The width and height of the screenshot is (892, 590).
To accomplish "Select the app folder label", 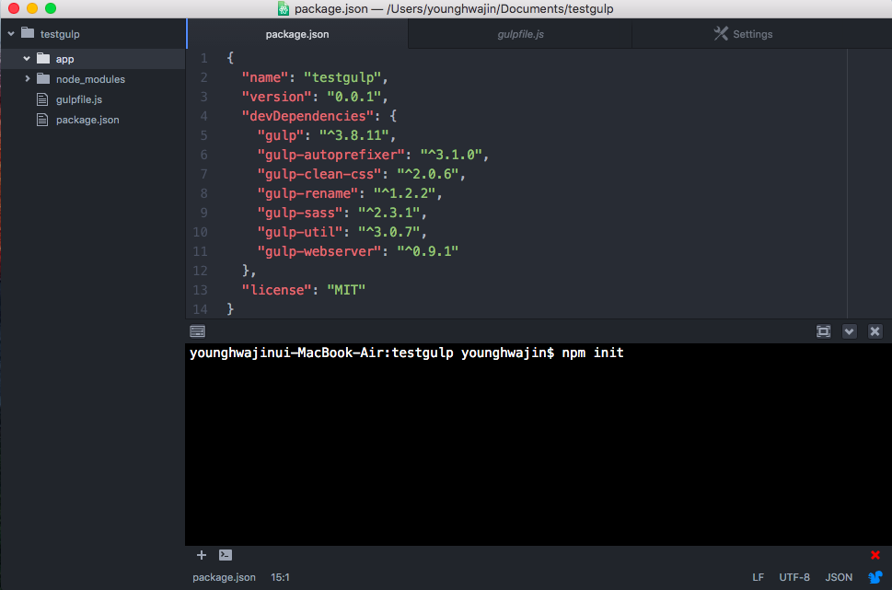I will coord(64,59).
